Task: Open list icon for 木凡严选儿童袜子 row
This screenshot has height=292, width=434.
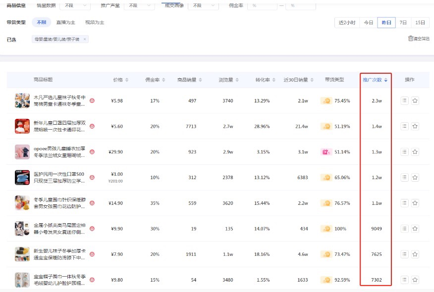Action: pos(404,100)
